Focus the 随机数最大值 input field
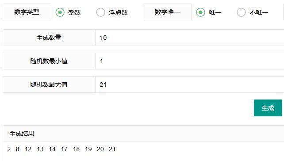The width and height of the screenshot is (284, 161). tap(189, 84)
